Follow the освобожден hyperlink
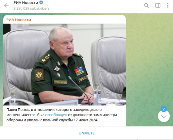 tap(56, 115)
